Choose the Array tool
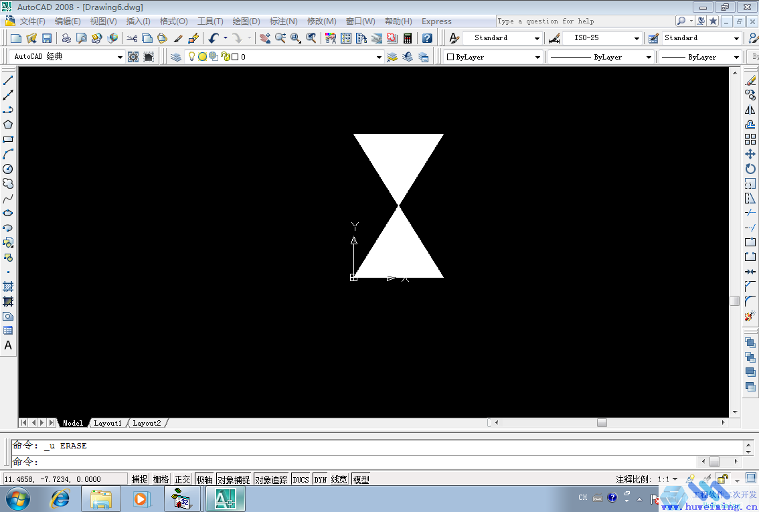The width and height of the screenshot is (759, 512). (x=750, y=139)
